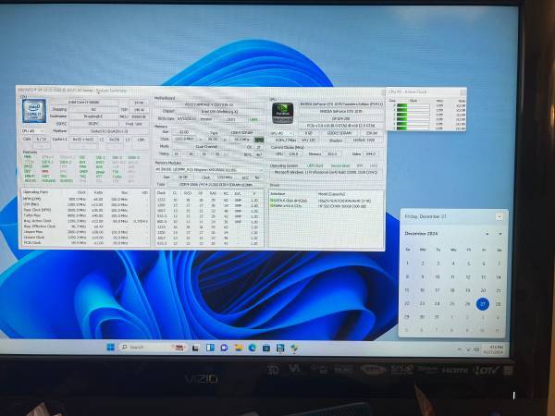The image size is (555, 416).
Task: Click core 2 clock bar in CPU window
Action: tap(413, 115)
